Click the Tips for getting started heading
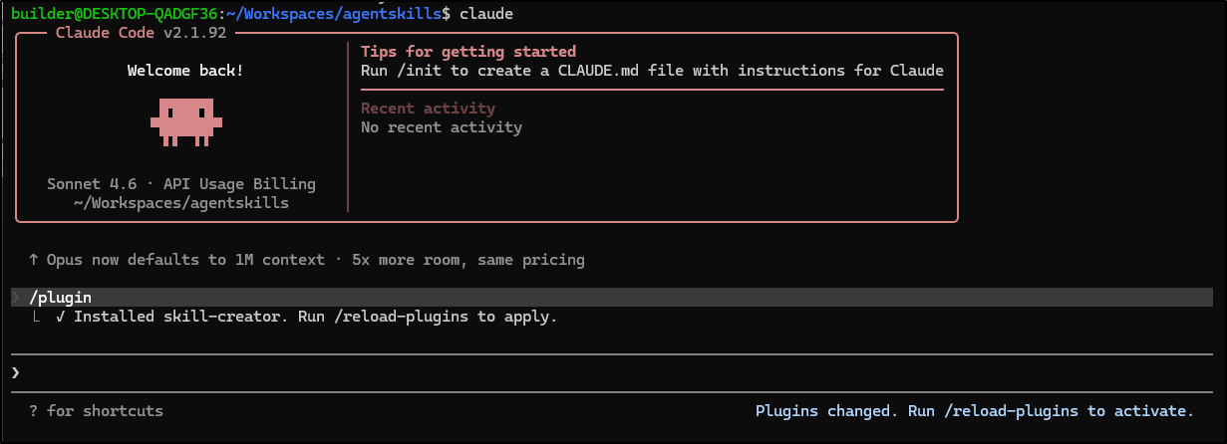The image size is (1227, 444). coord(468,52)
